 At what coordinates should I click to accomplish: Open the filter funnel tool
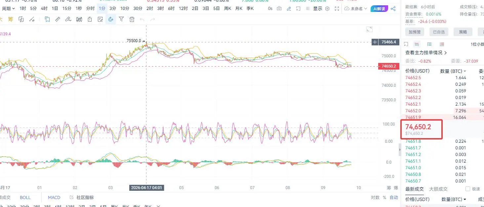[121, 20]
